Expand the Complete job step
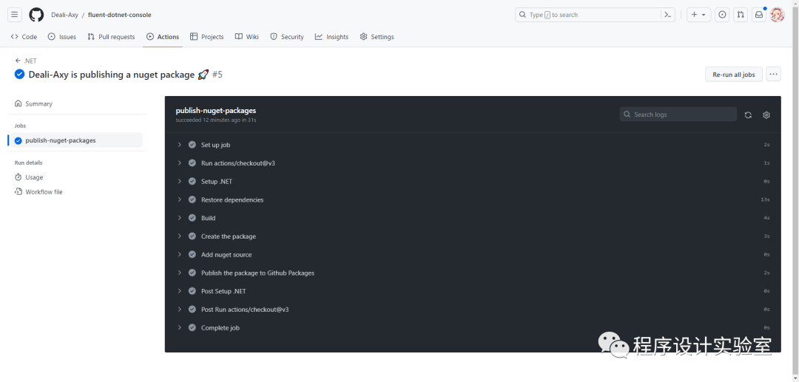 [179, 327]
